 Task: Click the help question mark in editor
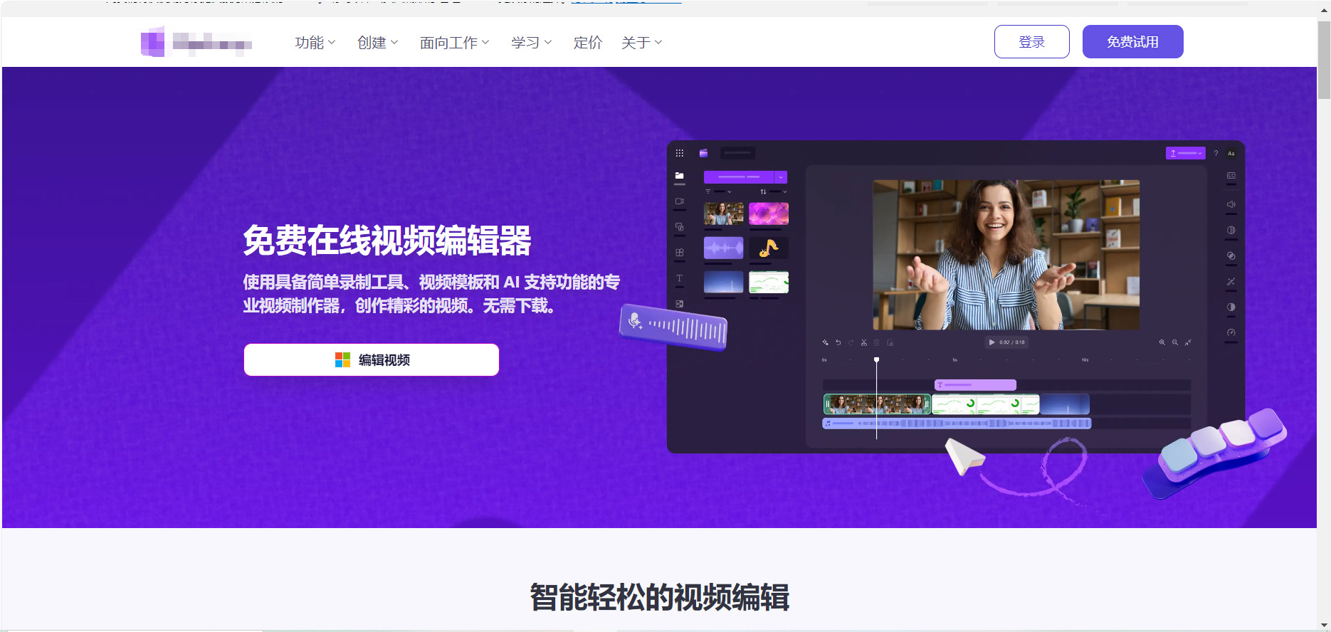click(x=1216, y=153)
